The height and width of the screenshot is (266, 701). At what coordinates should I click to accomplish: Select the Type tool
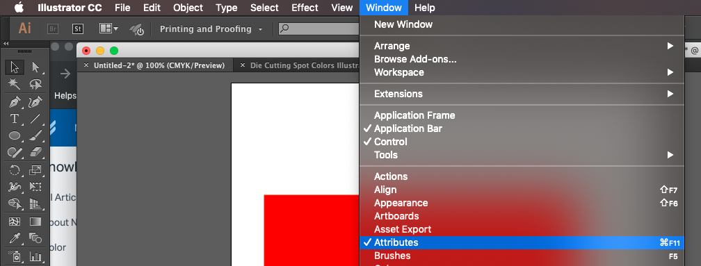15,119
